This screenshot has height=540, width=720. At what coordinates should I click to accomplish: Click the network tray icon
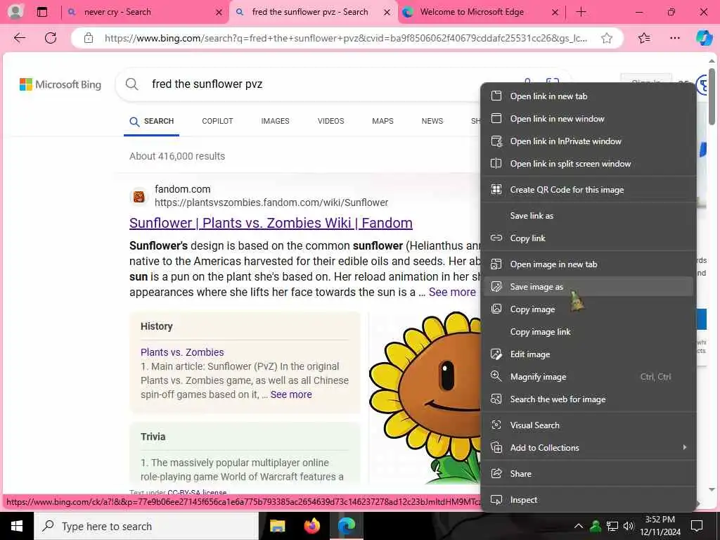pyautogui.click(x=612, y=526)
